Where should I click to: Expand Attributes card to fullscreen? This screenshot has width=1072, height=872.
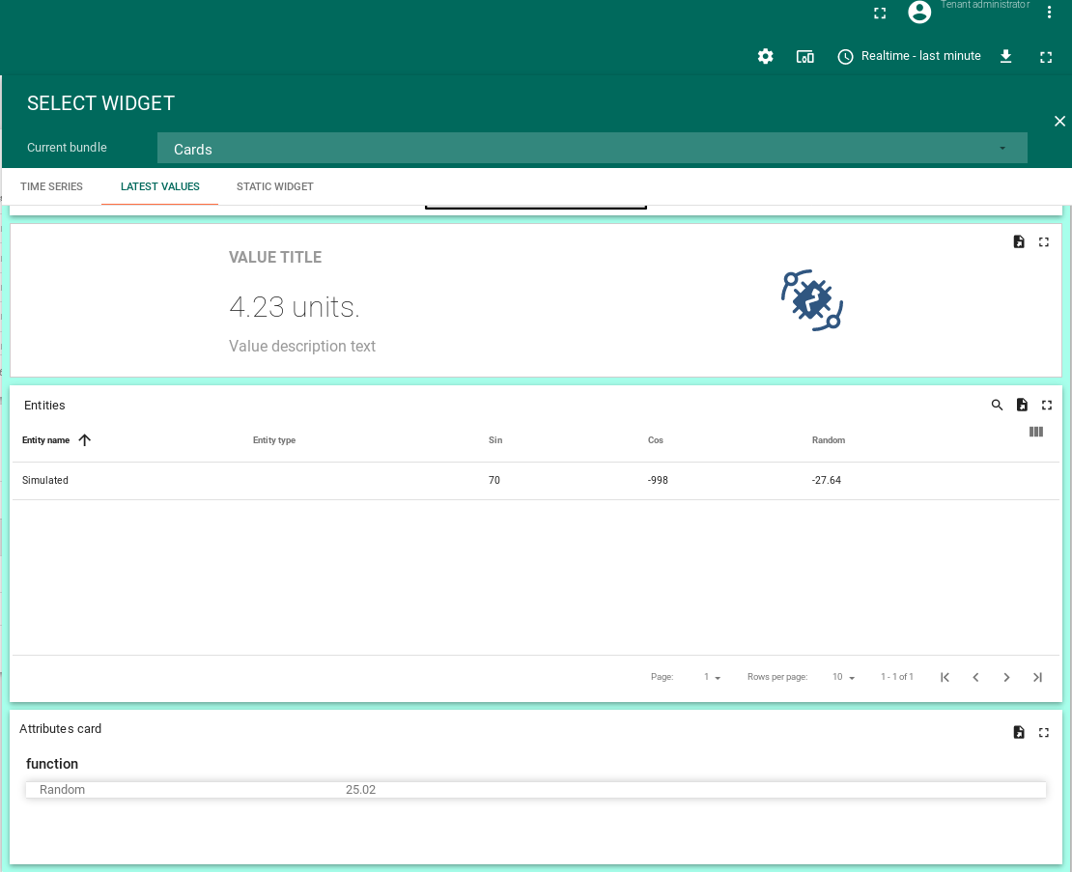[x=1044, y=732]
